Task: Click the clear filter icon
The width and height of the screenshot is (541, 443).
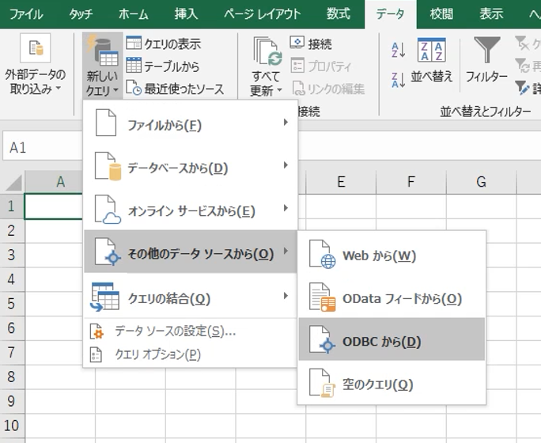Action: click(522, 44)
